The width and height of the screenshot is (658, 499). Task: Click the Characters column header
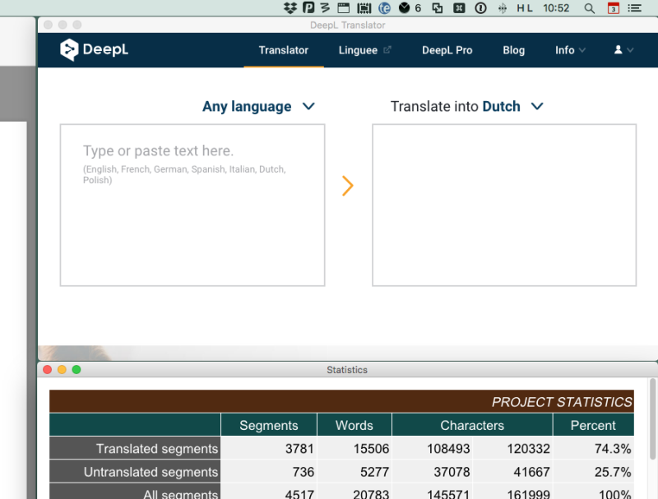click(x=472, y=425)
